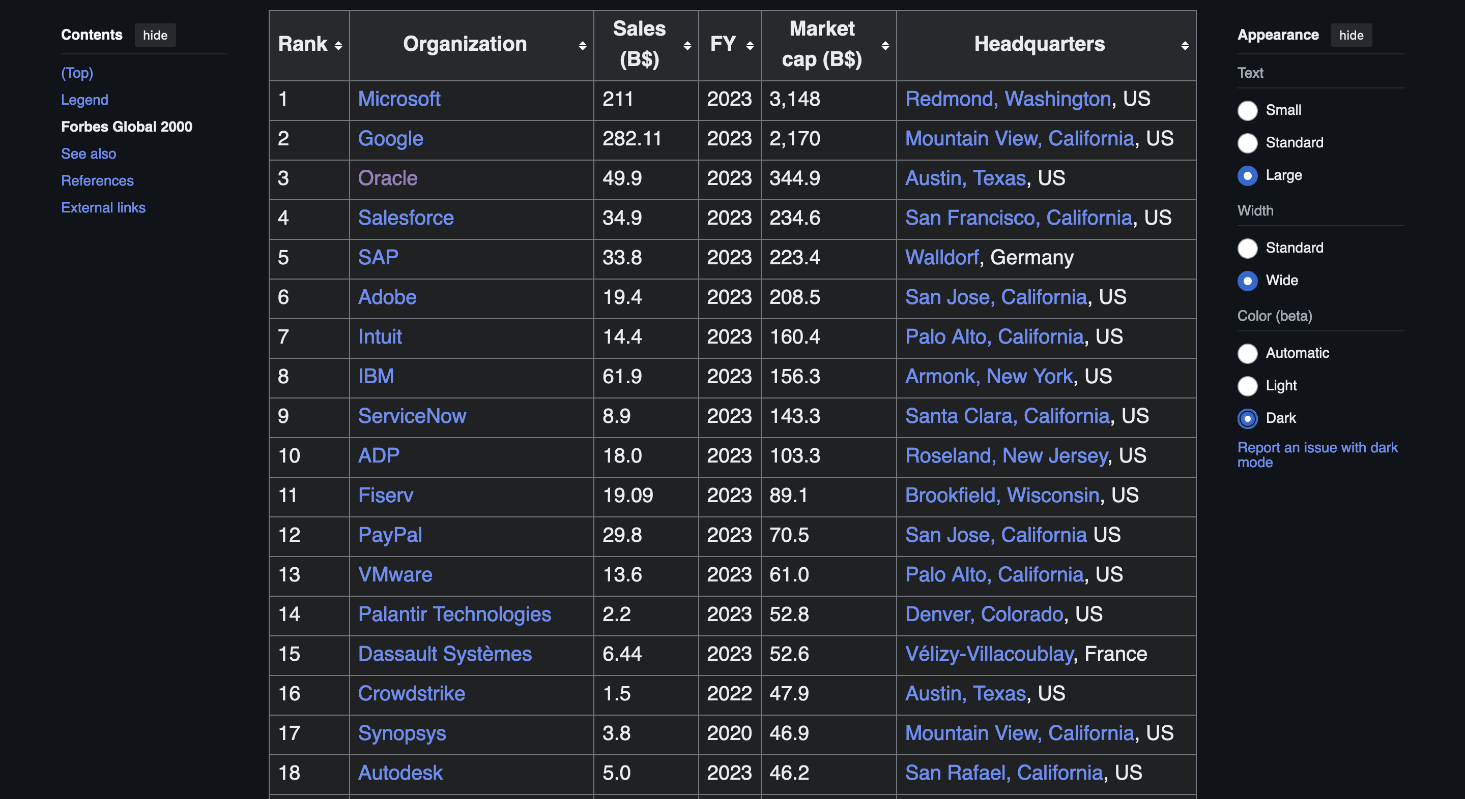Click Synopsys fiscal year 2020 cell
Screen dimensions: 1465x799
[730, 734]
